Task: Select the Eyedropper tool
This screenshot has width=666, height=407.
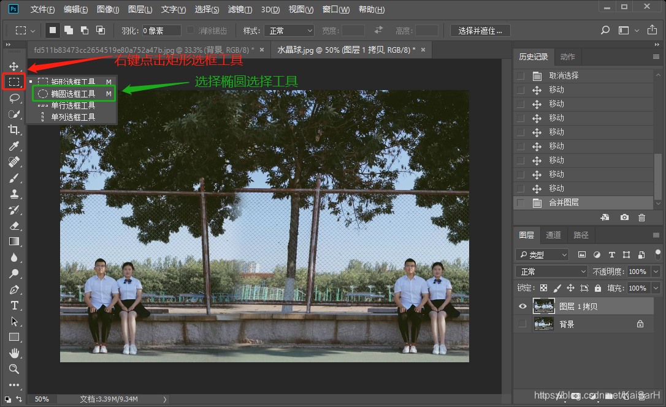Action: (x=14, y=146)
